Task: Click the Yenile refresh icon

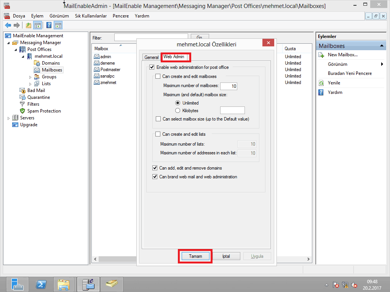Action: pyautogui.click(x=321, y=83)
